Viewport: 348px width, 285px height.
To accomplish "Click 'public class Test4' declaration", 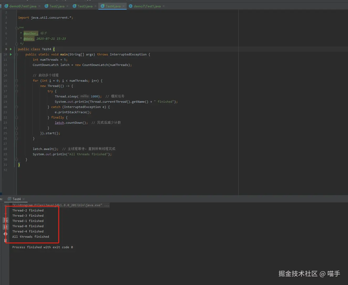I will pyautogui.click(x=35, y=49).
